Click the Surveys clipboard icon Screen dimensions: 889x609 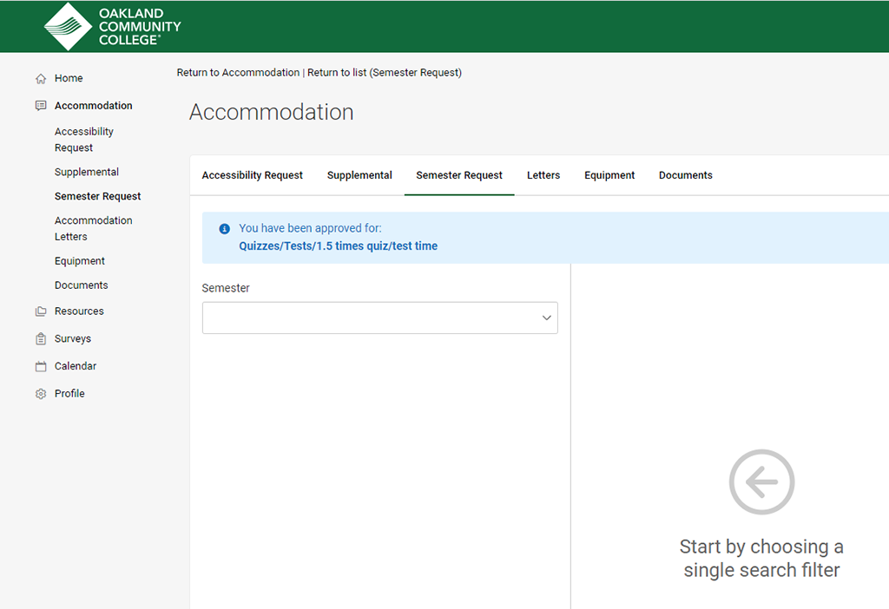[x=41, y=339]
